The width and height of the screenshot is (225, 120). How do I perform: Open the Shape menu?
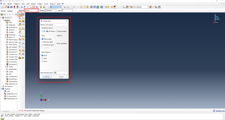pos(33,4)
